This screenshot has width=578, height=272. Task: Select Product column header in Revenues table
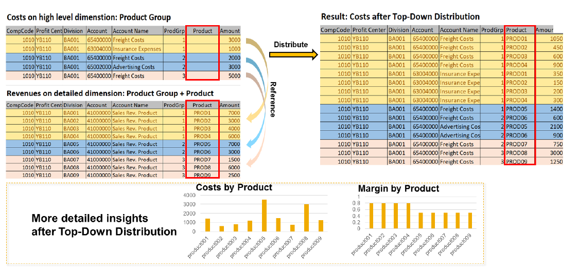(202, 105)
